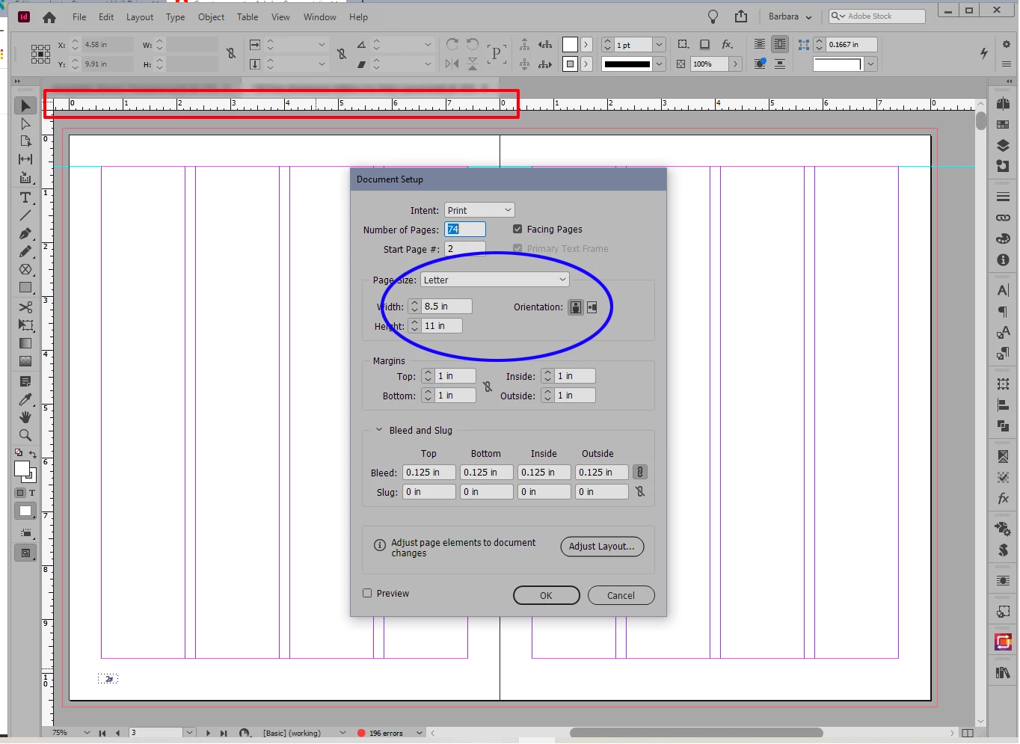Go to next page arrow
The width and height of the screenshot is (1020, 744).
pos(208,733)
